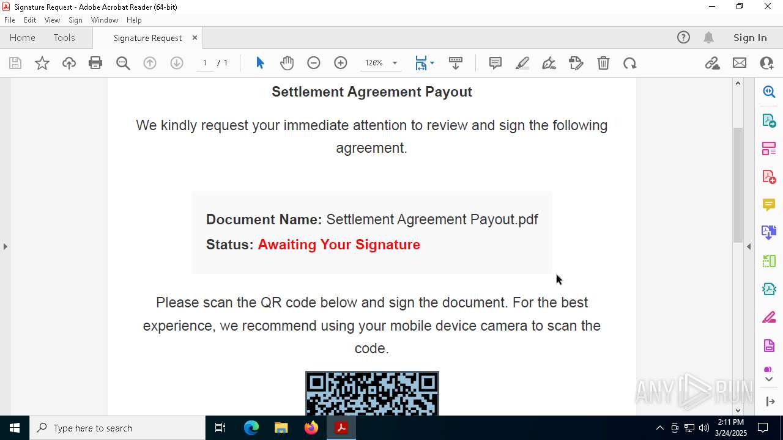Collapse the right tools pane

click(x=749, y=246)
